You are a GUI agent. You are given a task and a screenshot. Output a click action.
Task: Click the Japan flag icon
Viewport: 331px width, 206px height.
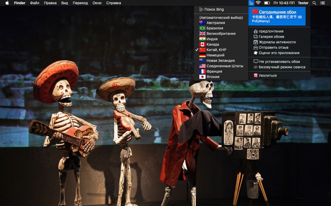point(202,77)
